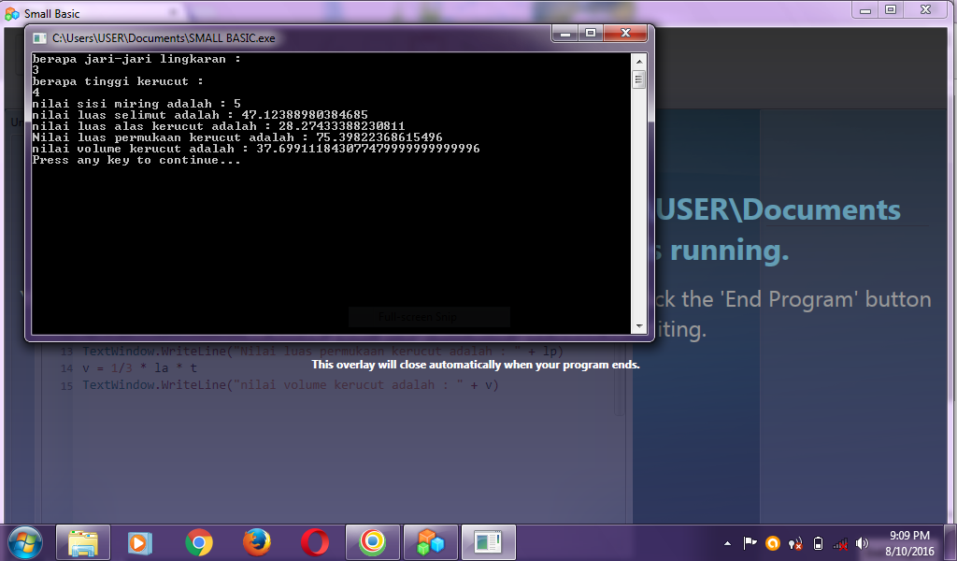Click code line 14 'v = 1/3 * la * t'

(139, 368)
